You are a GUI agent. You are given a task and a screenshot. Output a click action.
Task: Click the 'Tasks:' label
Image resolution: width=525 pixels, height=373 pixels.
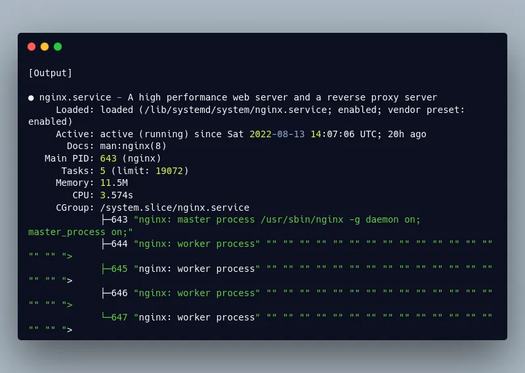[77, 171]
